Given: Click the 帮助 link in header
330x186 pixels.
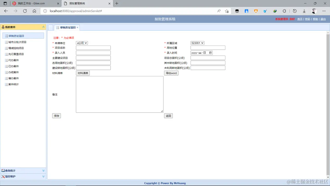Looking at the screenshot, I should pyautogui.click(x=315, y=19).
